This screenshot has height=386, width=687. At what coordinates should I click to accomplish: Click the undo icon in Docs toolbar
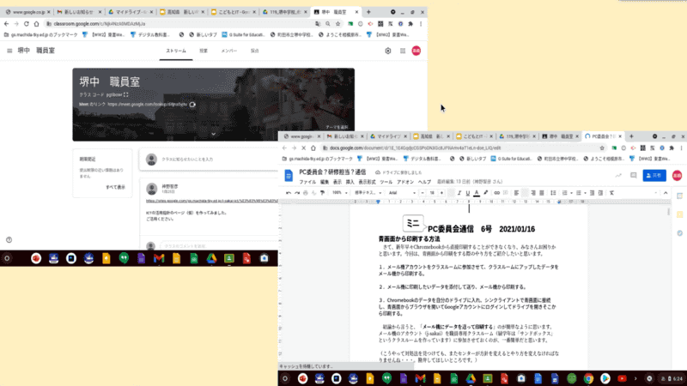click(289, 193)
